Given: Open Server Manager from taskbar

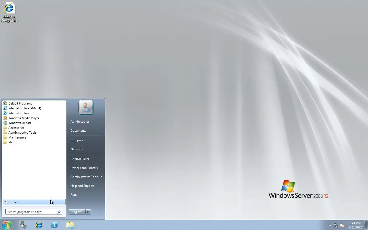Looking at the screenshot, I should 23,225.
